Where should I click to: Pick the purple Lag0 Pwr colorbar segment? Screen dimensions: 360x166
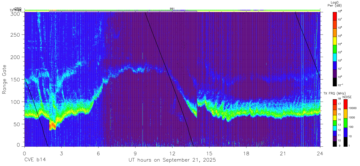335,74
